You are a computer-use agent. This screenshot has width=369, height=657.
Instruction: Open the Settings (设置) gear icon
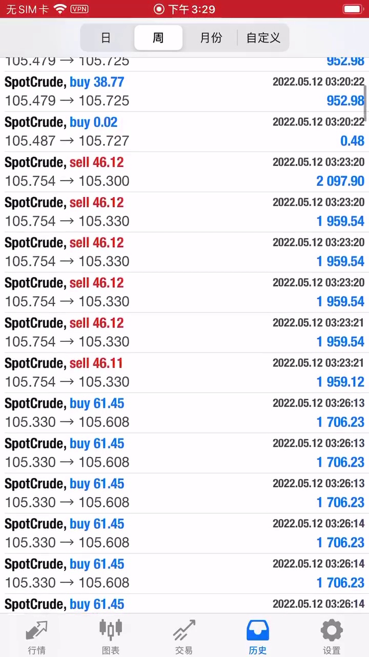[x=332, y=631]
